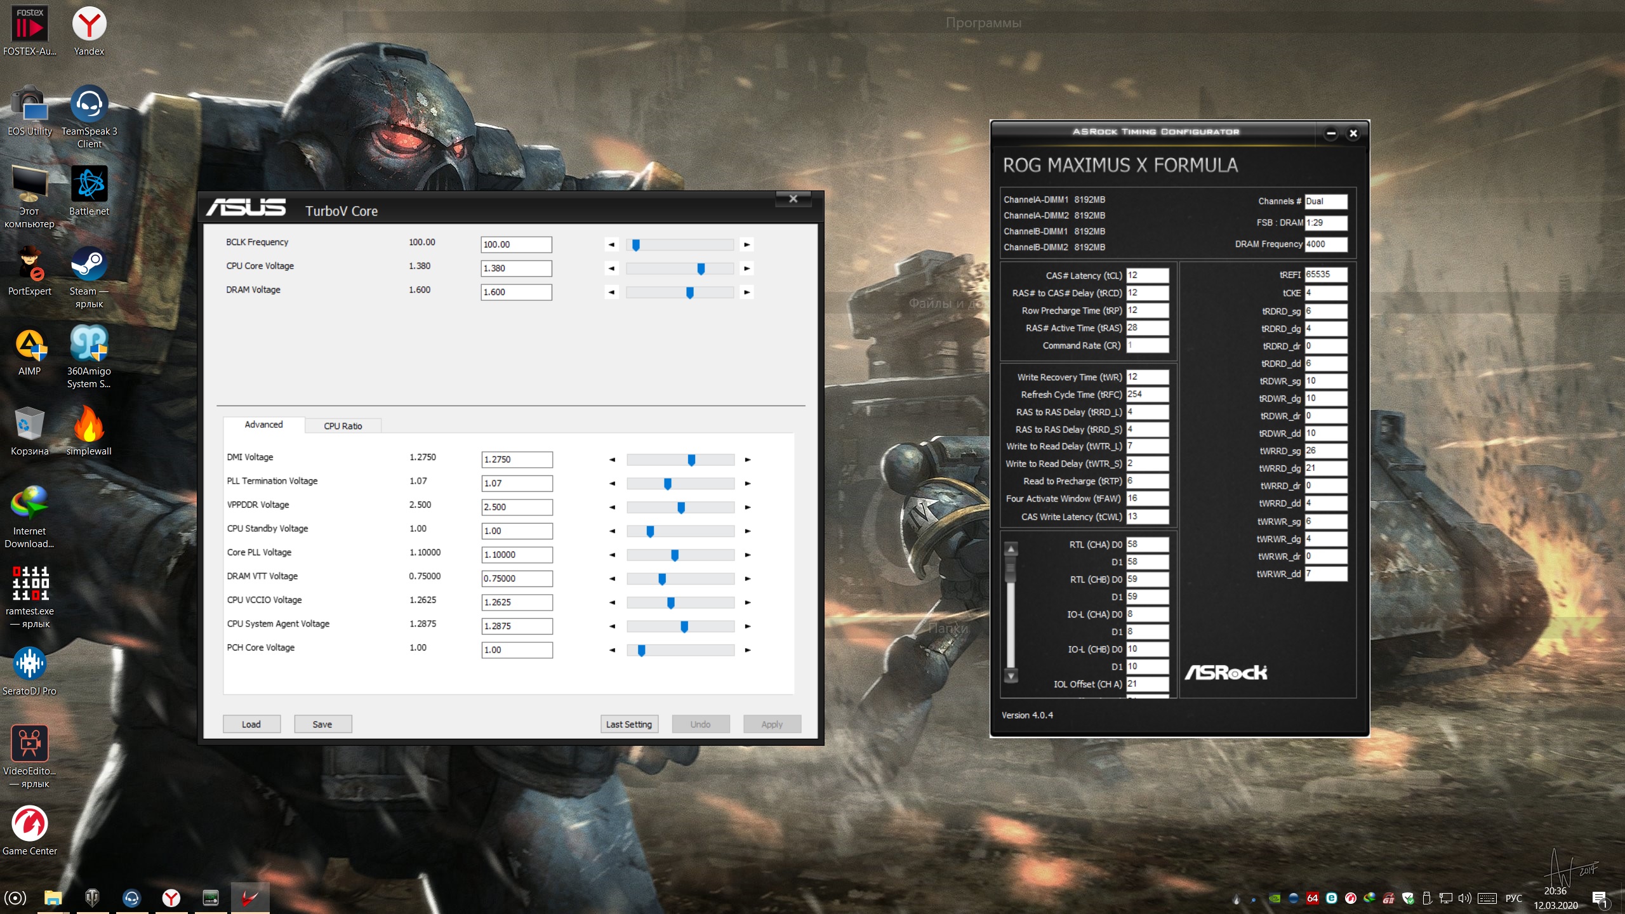Click the Save profile button
1625x914 pixels.
(x=322, y=724)
